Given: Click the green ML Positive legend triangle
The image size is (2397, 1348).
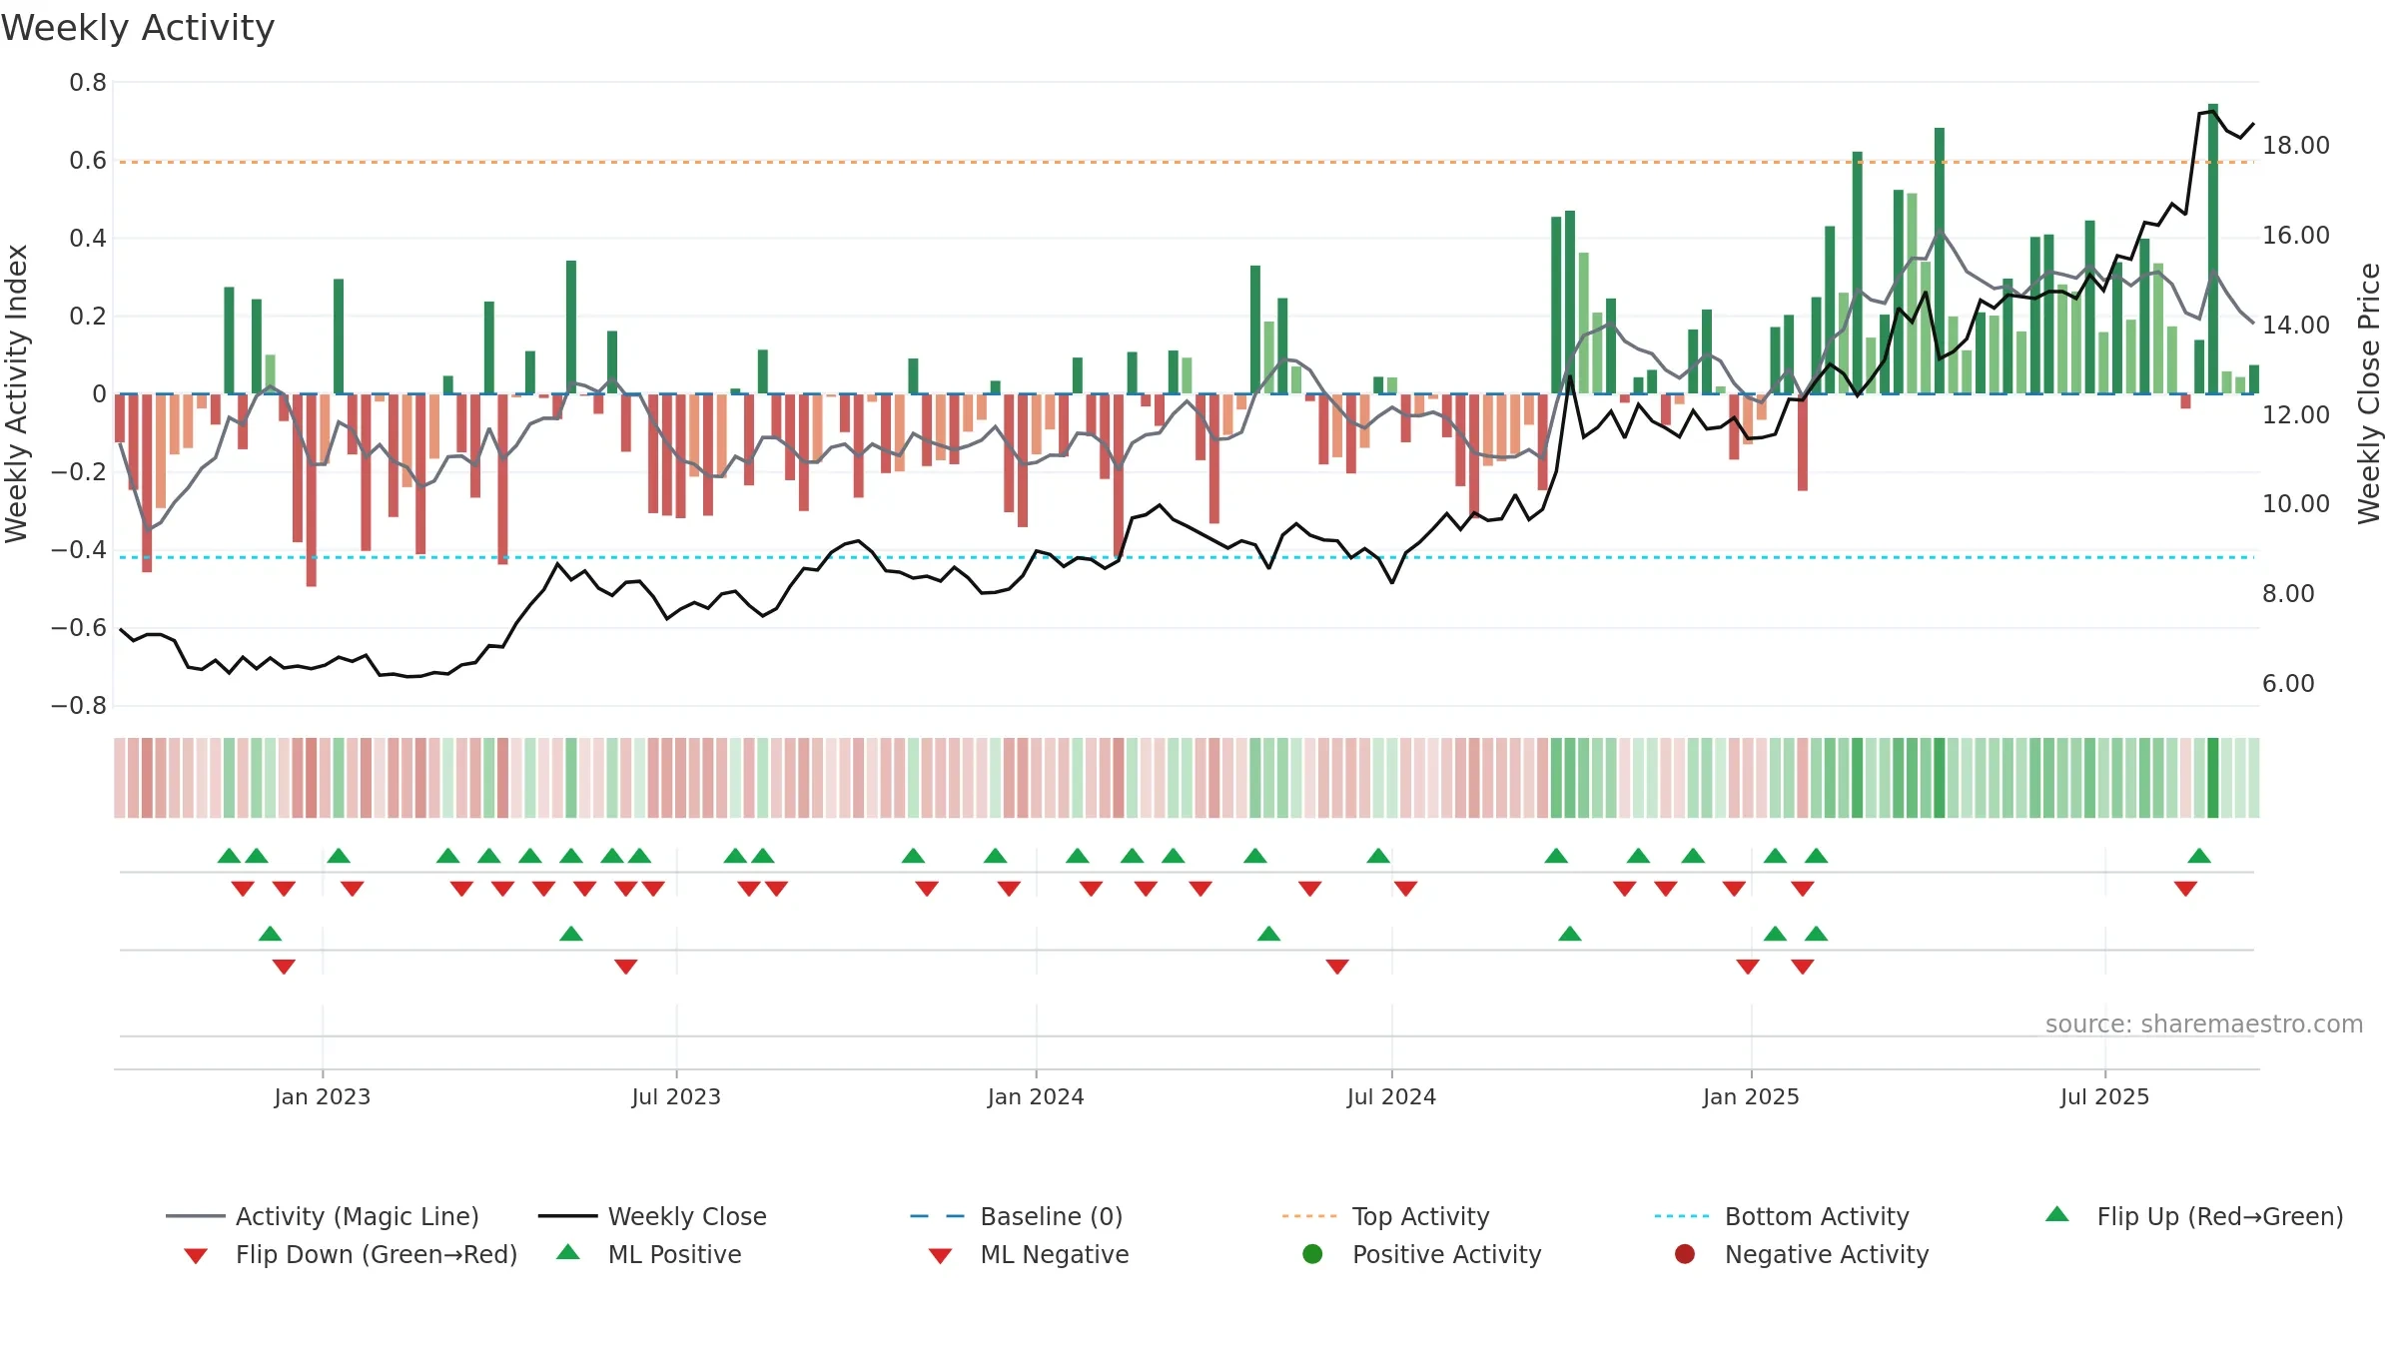Looking at the screenshot, I should (568, 1252).
